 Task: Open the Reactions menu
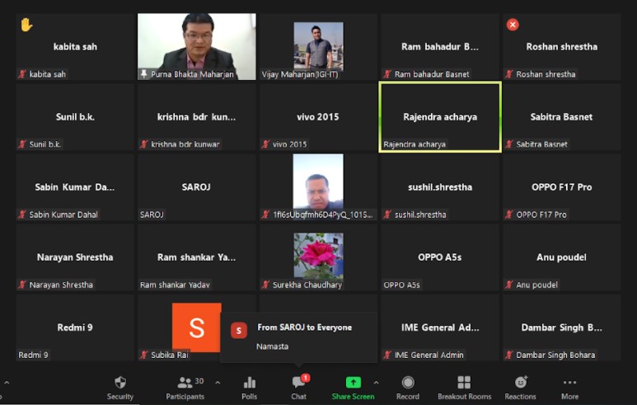pyautogui.click(x=521, y=387)
